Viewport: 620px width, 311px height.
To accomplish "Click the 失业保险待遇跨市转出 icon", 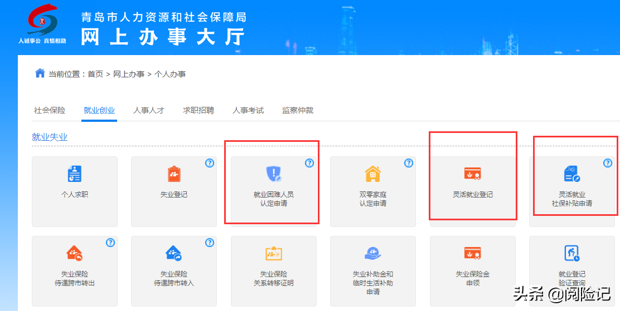I will point(74,253).
